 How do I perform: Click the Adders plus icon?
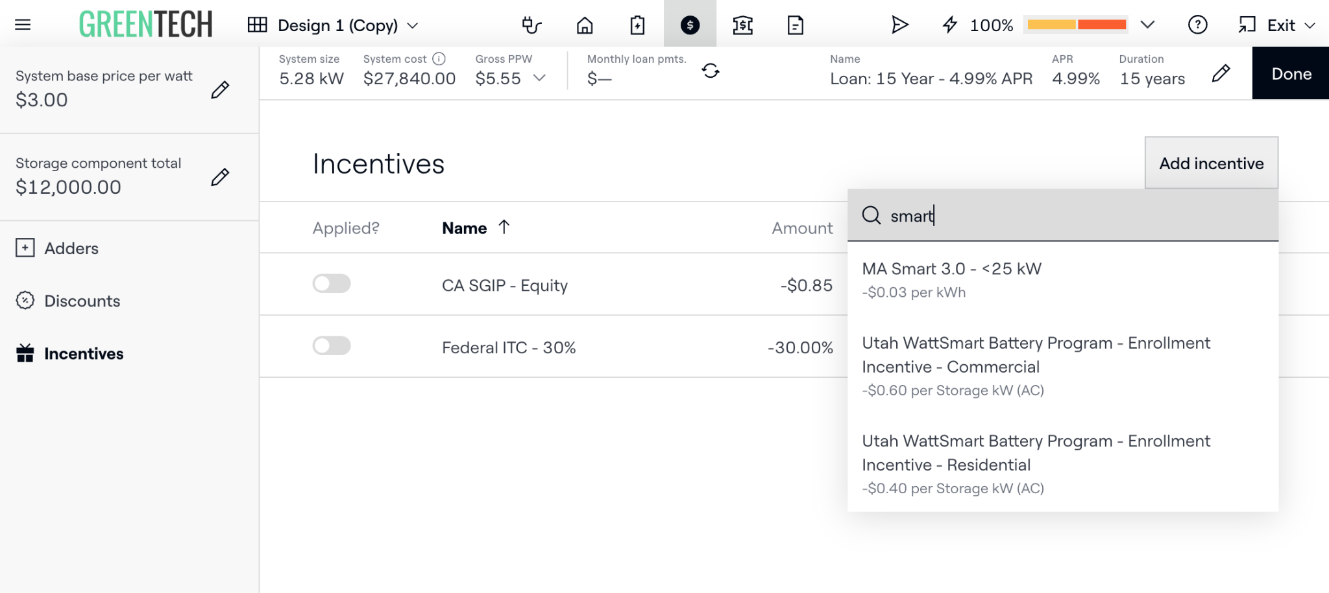tap(25, 248)
